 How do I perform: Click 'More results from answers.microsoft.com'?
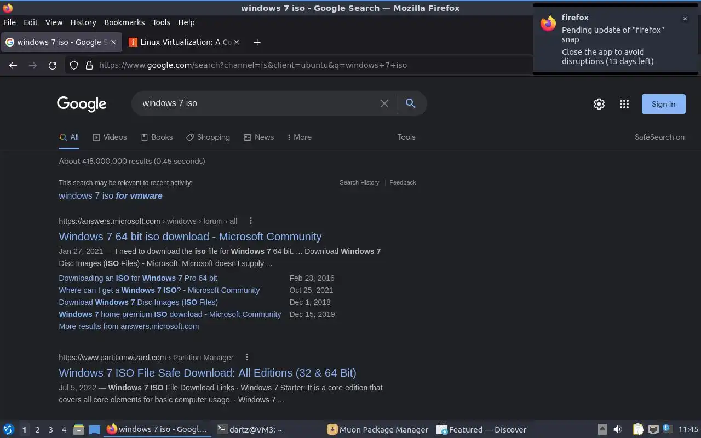tap(129, 326)
